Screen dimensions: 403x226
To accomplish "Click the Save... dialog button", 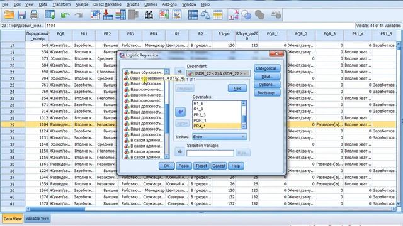I will [x=267, y=77].
